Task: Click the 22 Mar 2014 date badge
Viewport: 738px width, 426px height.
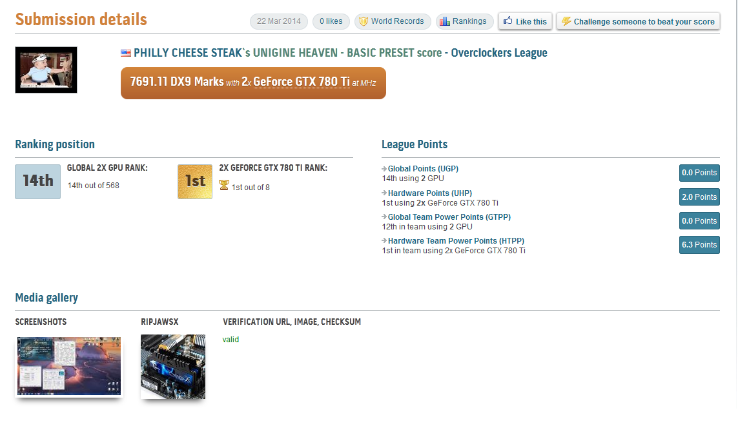Action: tap(279, 21)
